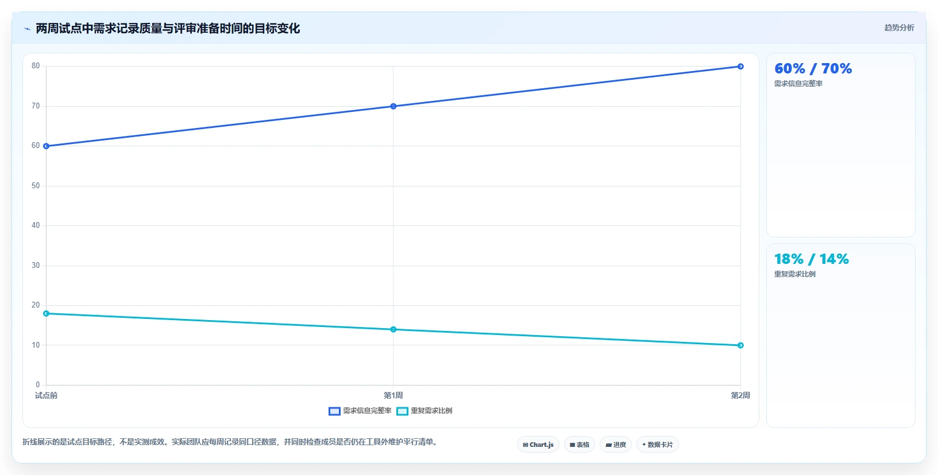The image size is (938, 475).
Task: Click the 需求信息完整率 card caption under 60% / 70%
Action: [798, 84]
